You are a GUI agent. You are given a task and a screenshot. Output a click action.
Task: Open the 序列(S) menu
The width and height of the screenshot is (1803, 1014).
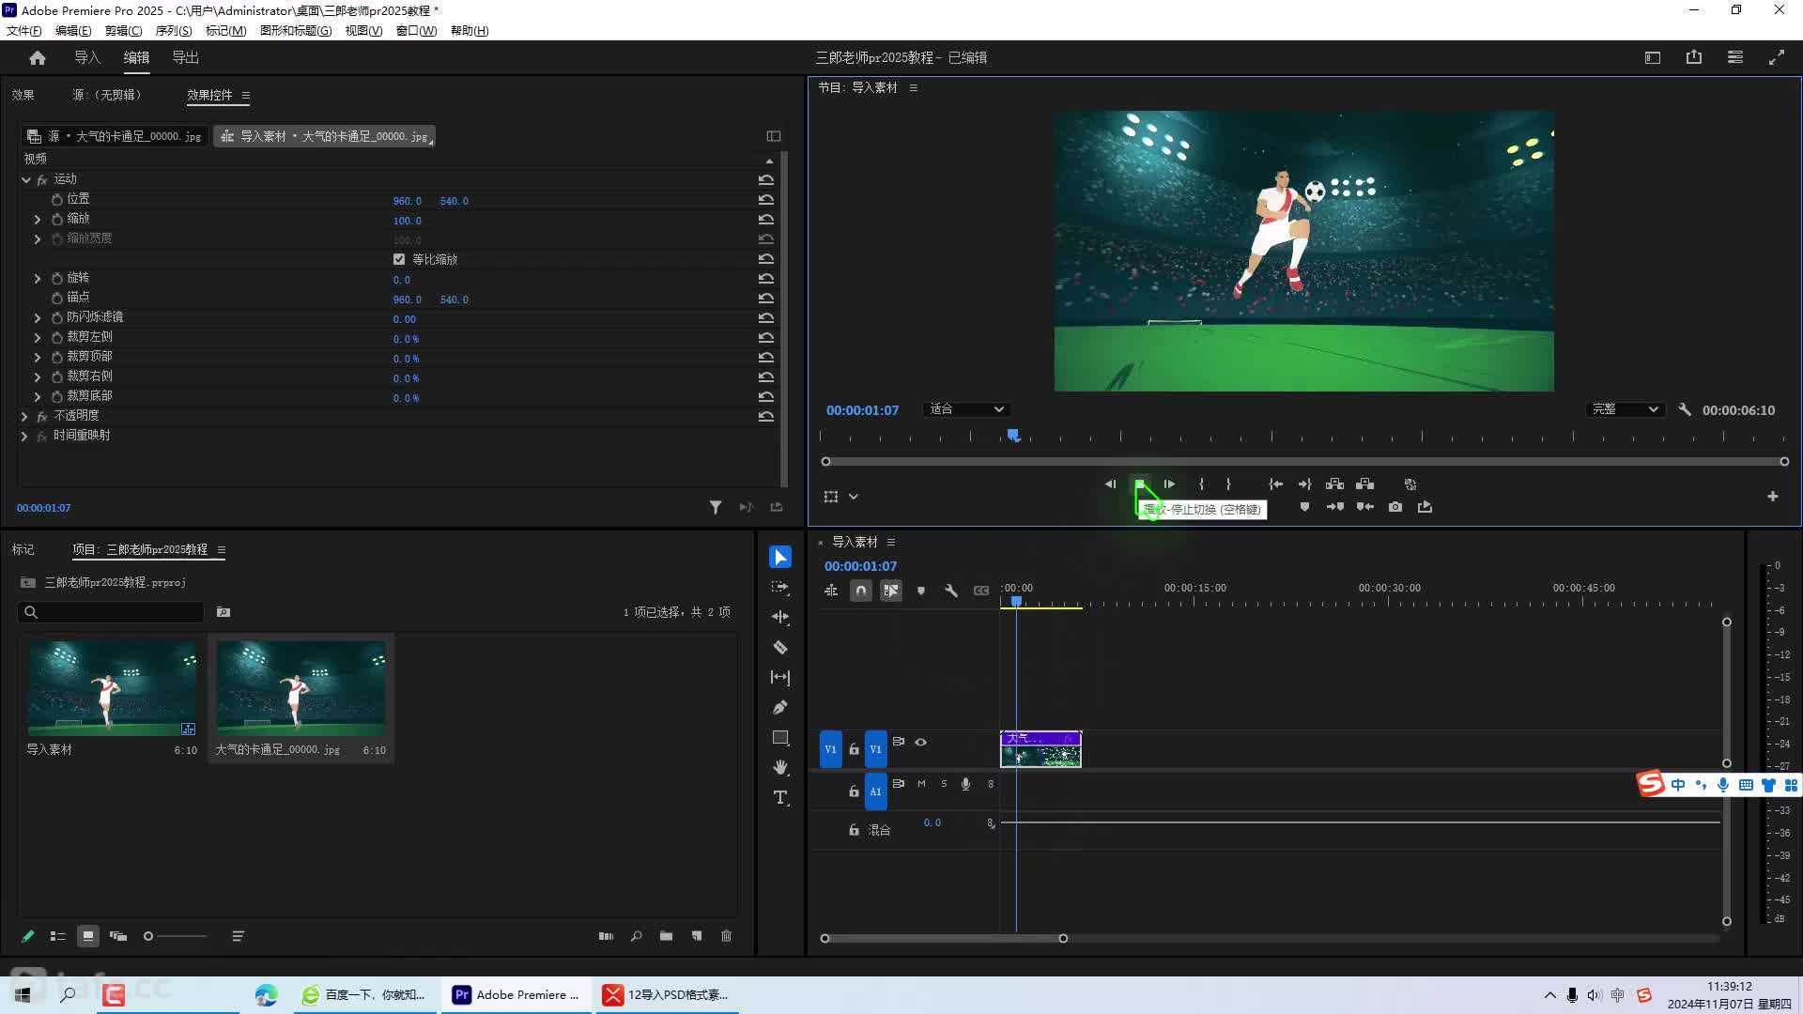click(x=174, y=30)
